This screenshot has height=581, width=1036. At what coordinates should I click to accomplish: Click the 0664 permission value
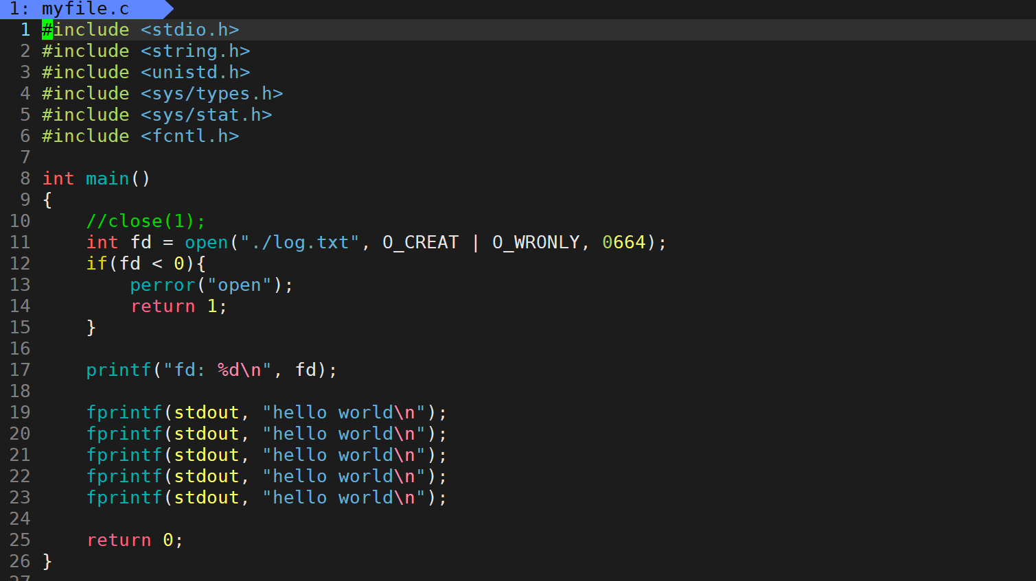point(624,242)
